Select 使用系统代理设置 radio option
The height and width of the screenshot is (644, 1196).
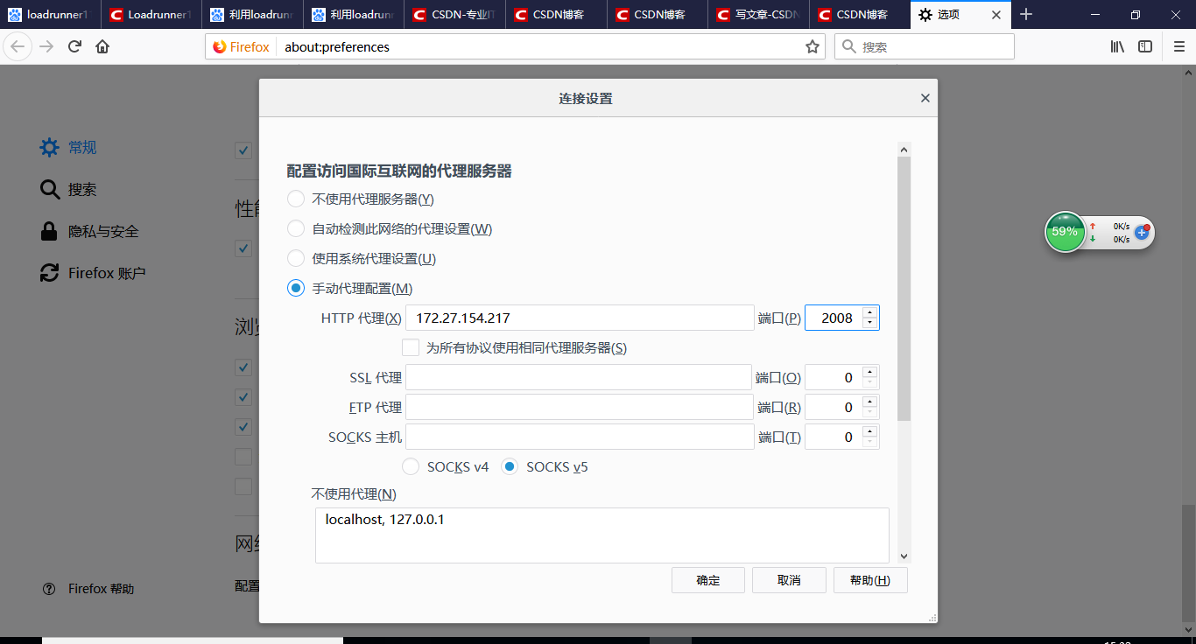(296, 258)
